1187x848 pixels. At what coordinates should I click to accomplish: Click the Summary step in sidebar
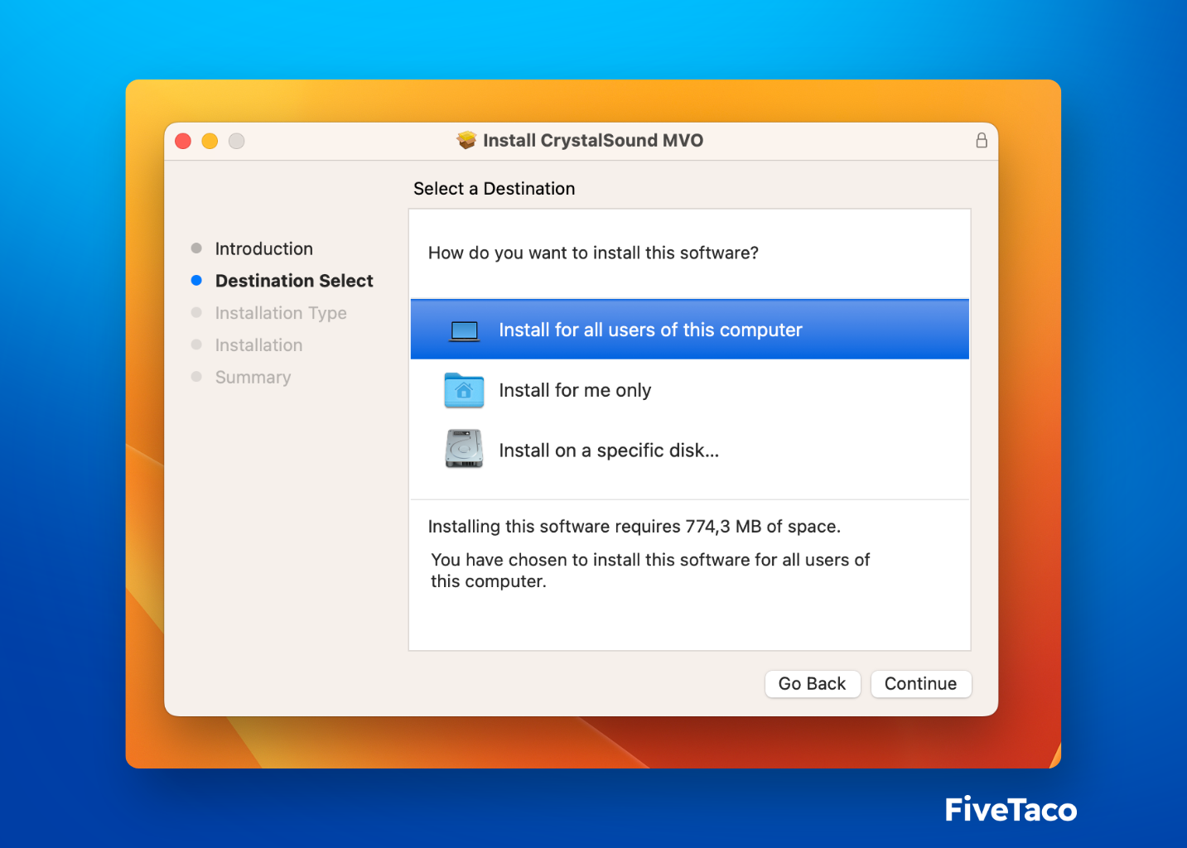click(x=253, y=378)
